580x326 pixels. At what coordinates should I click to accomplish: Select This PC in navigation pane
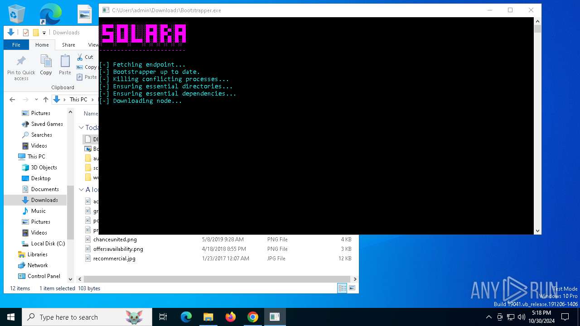[36, 157]
